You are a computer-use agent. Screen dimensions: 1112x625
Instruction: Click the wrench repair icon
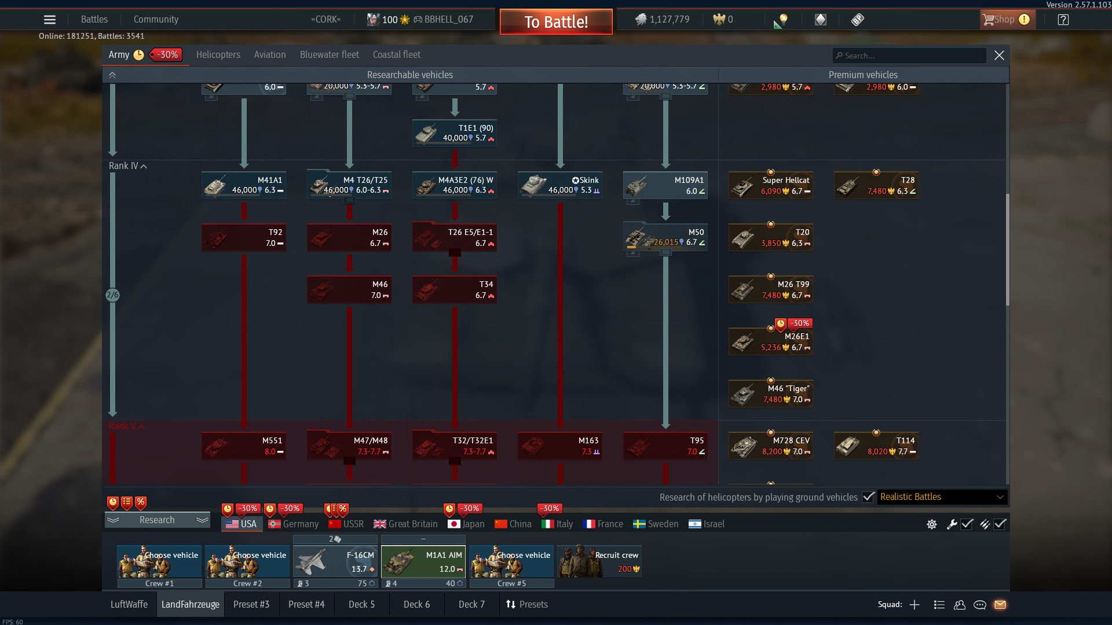[x=952, y=524]
